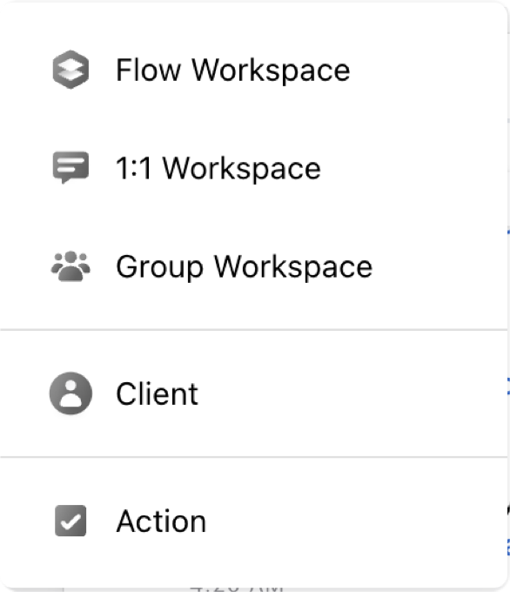
Task: Click the blue element beside Client row
Action: [x=508, y=386]
